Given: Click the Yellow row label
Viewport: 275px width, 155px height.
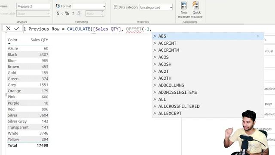Looking at the screenshot, I should click(13, 139).
